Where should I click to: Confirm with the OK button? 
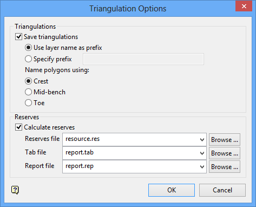pyautogui.click(x=172, y=190)
